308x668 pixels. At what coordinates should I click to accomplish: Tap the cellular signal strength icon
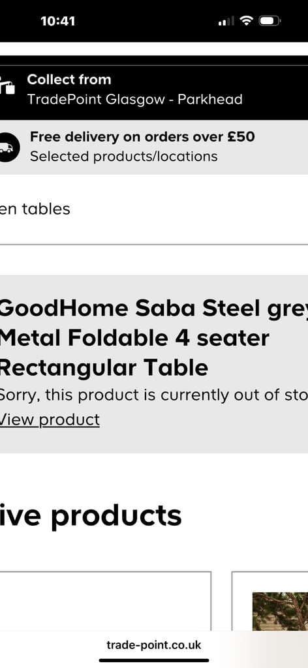pos(226,20)
